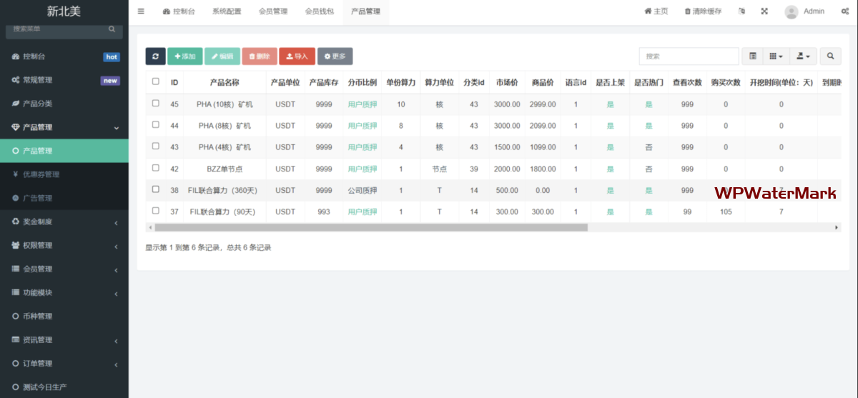Switch to the 会员钱包 tab
The height and width of the screenshot is (398, 858).
319,11
